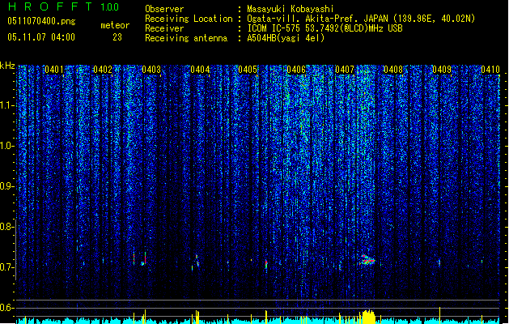The image size is (509, 324).
Task: Click the large meteor echo below 0407
Action: [367, 260]
